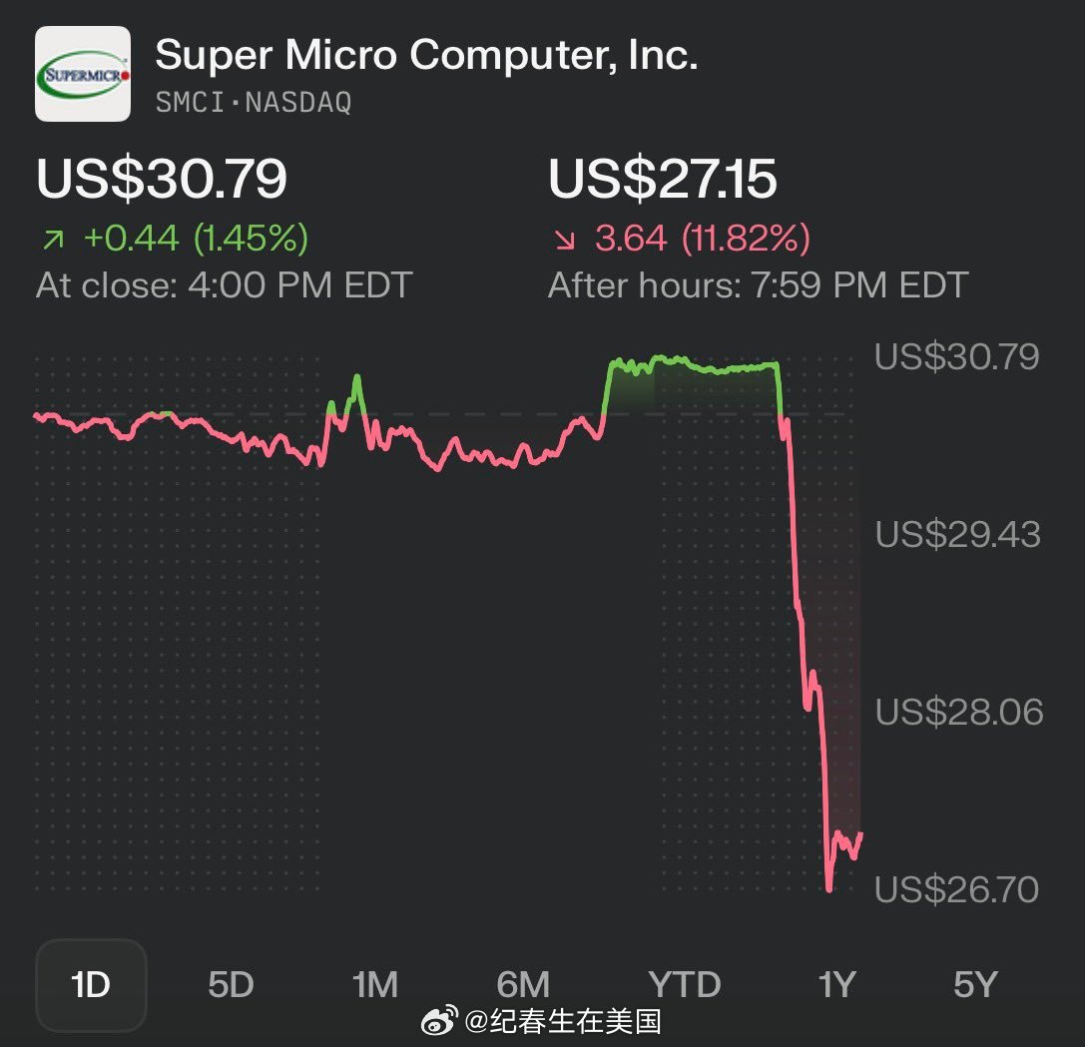Viewport: 1085px width, 1047px height.
Task: Click the green upward arrow icon
Action: coord(53,239)
